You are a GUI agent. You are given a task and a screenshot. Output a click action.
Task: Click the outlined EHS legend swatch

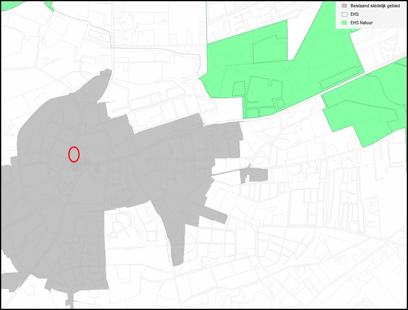[344, 14]
